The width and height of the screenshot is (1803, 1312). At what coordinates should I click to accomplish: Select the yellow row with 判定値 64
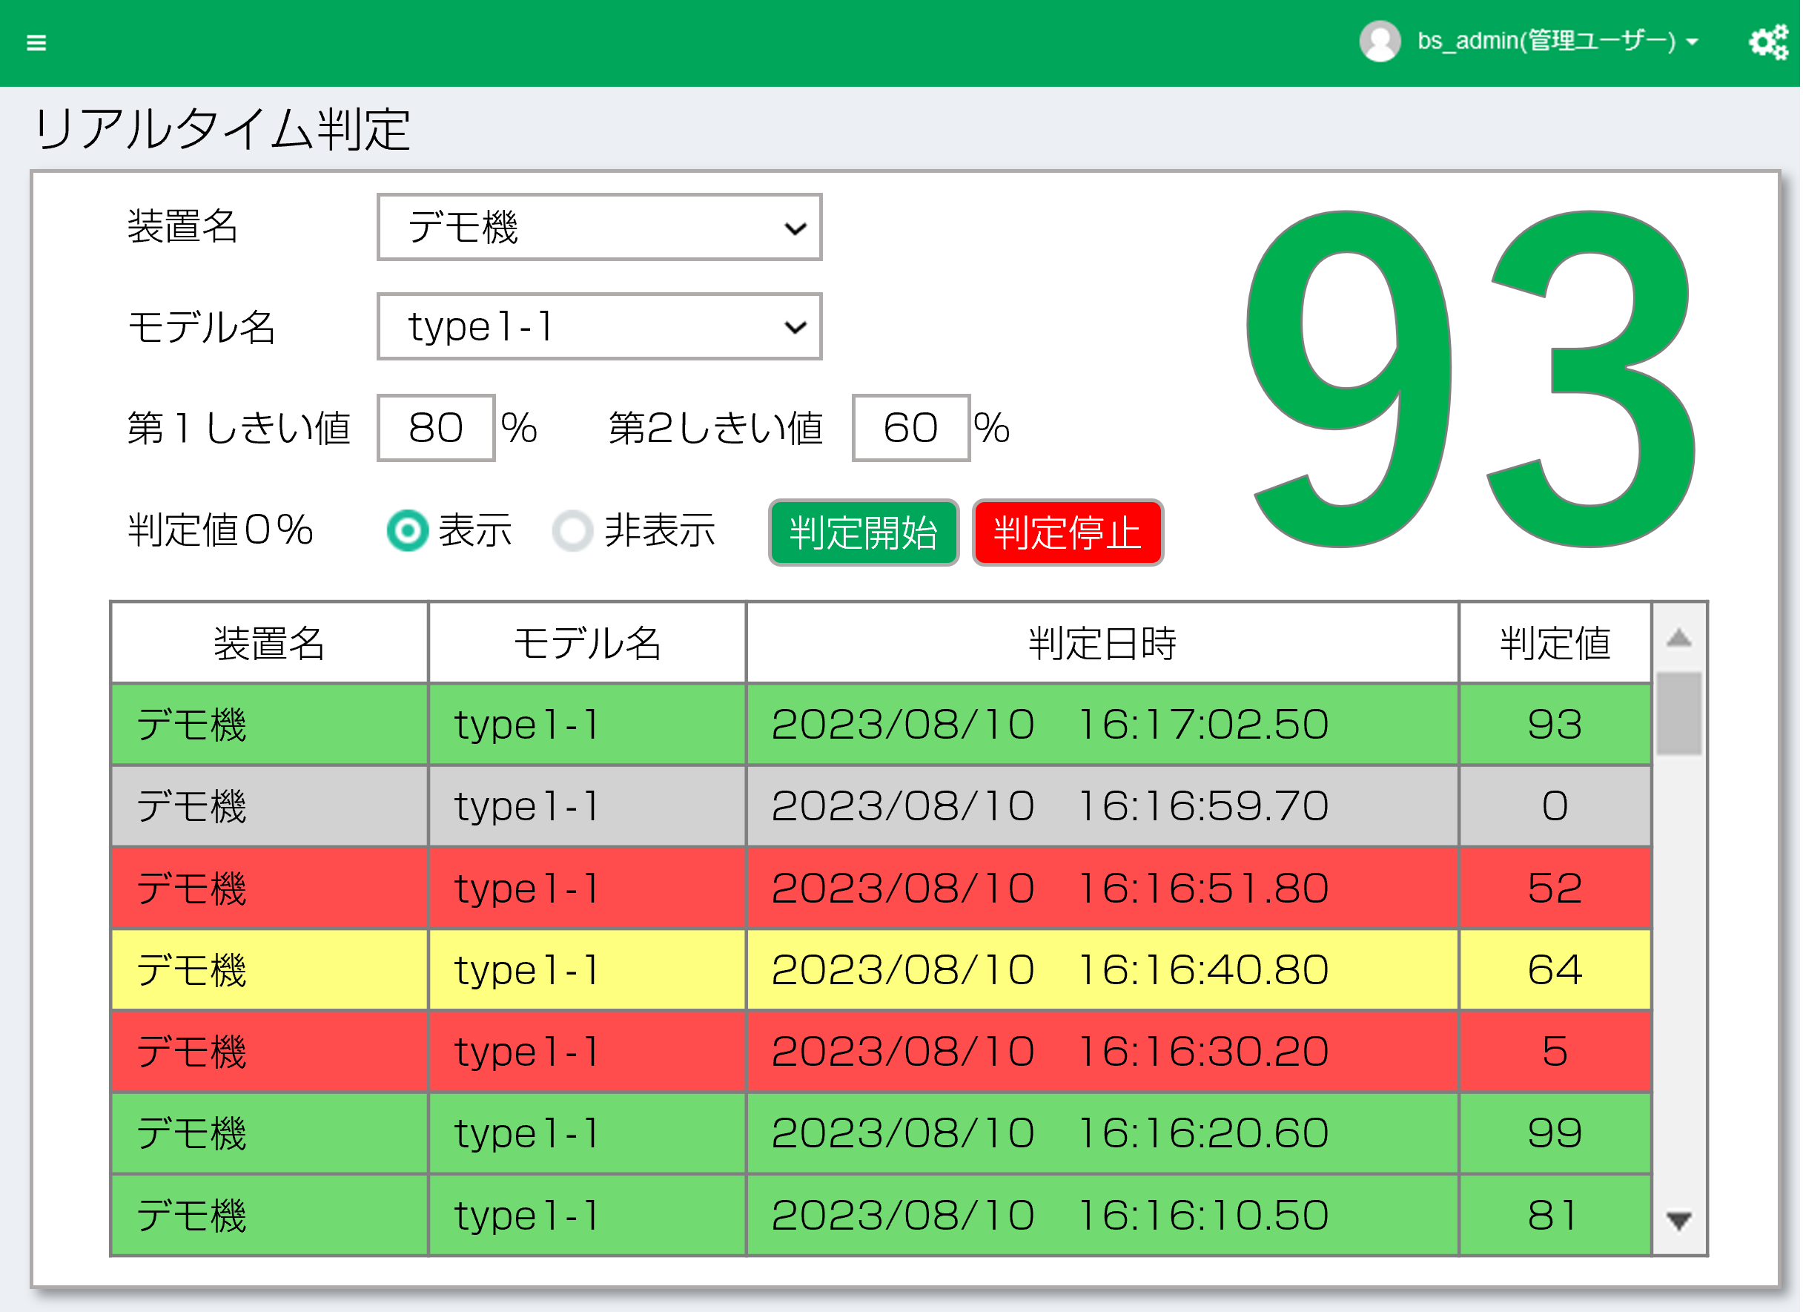pos(881,970)
